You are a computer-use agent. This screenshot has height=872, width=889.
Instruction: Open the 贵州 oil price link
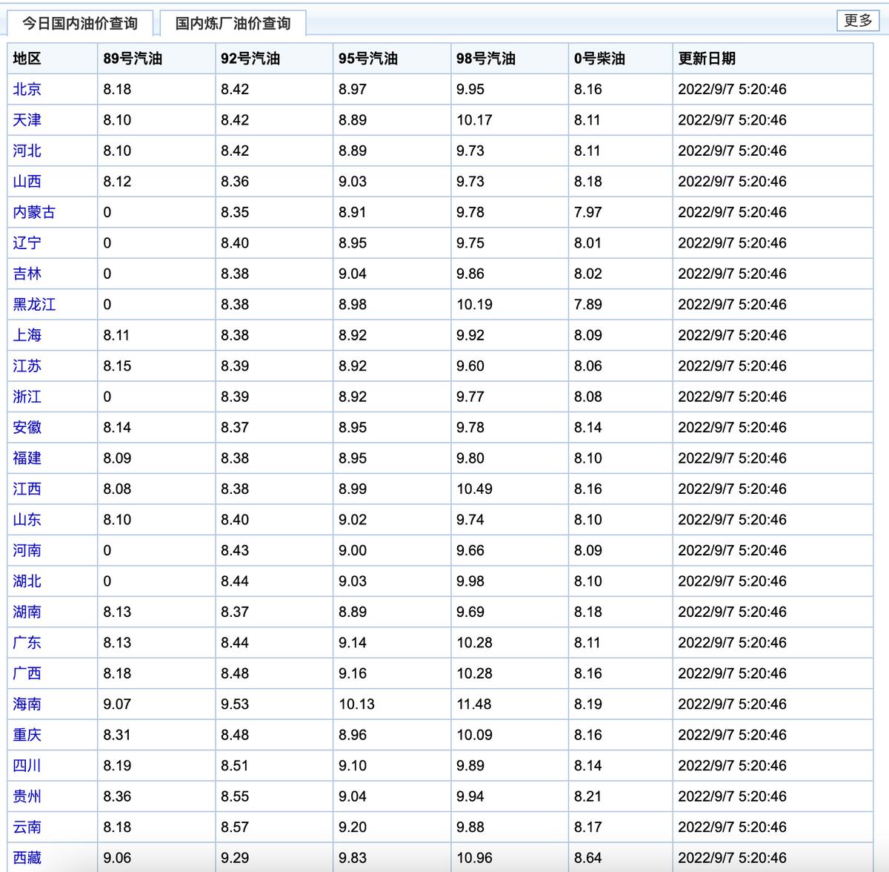pos(26,796)
